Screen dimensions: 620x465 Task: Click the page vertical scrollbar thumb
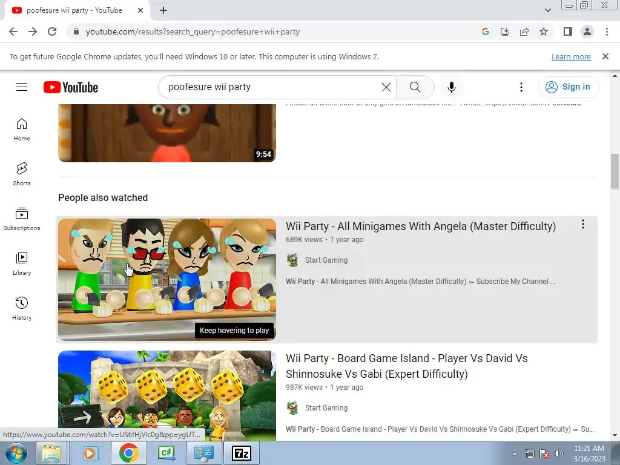pos(615,171)
